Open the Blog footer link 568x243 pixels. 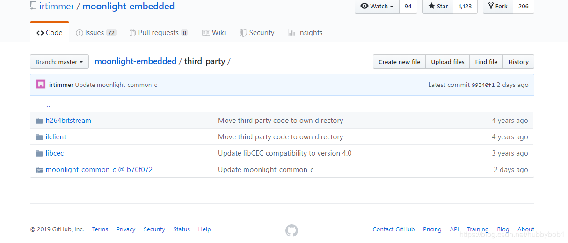(x=503, y=229)
